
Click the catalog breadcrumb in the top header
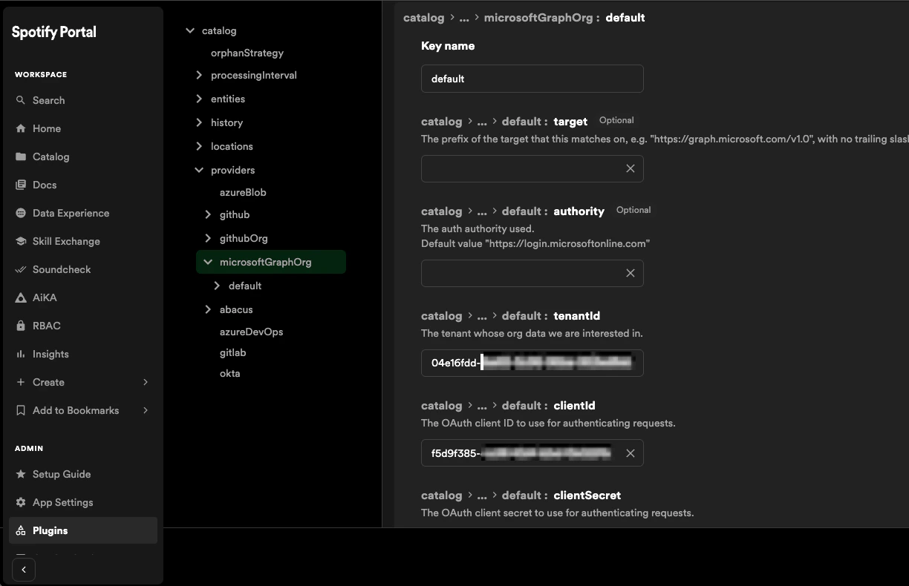pyautogui.click(x=423, y=17)
